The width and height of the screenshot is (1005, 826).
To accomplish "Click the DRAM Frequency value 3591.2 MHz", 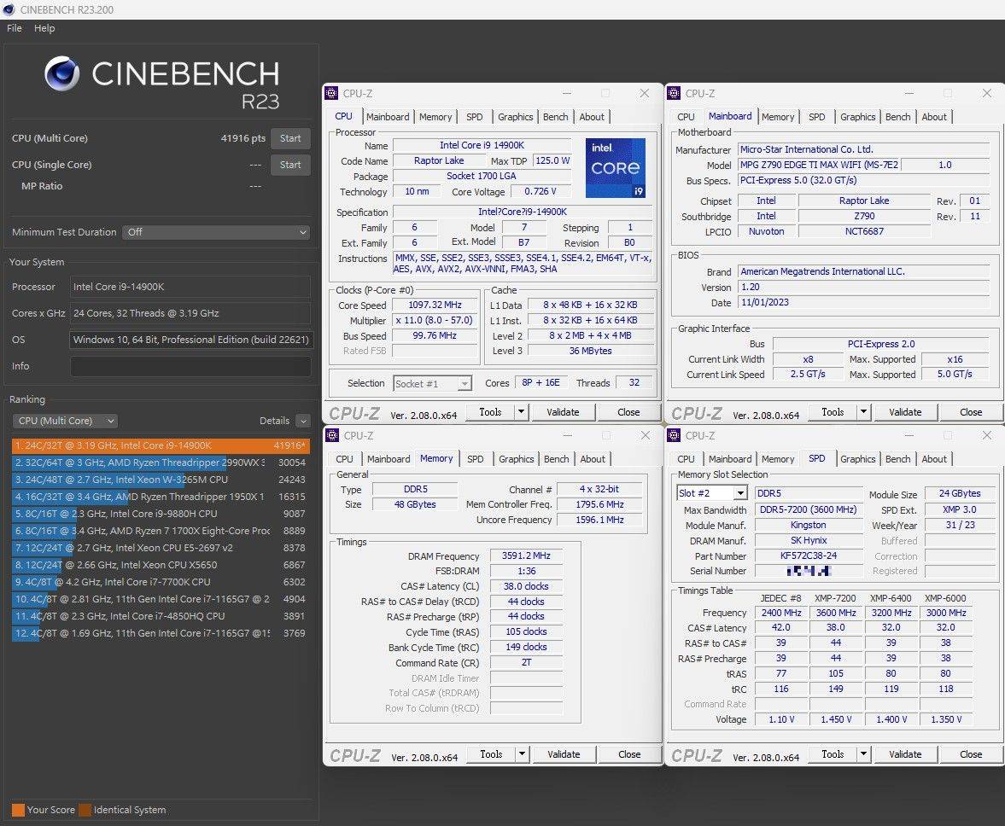I will tap(526, 556).
